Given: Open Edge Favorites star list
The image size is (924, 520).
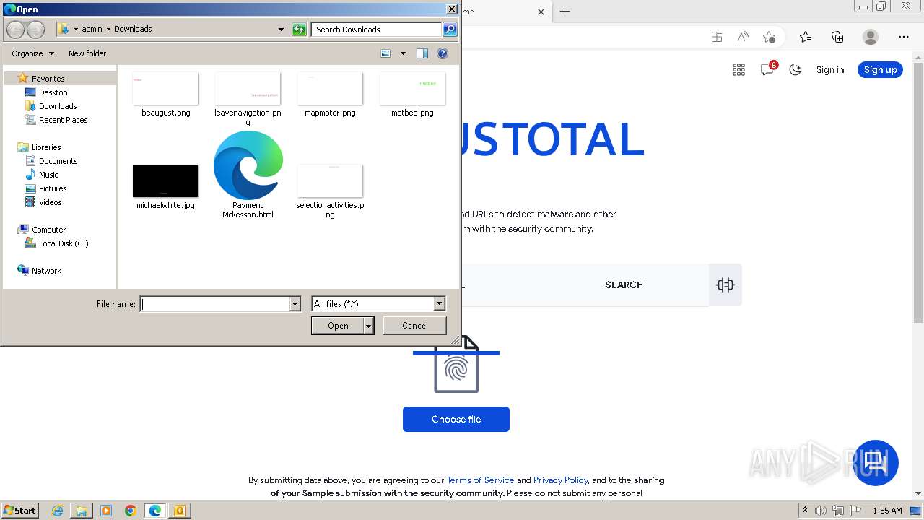Looking at the screenshot, I should 806,37.
